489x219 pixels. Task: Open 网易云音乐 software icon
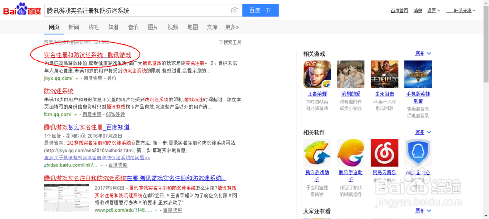click(384, 153)
